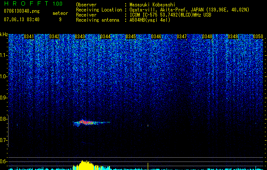The height and width of the screenshot is (170, 267).
Task: Click the Receiving Location label
Action: [99, 10]
